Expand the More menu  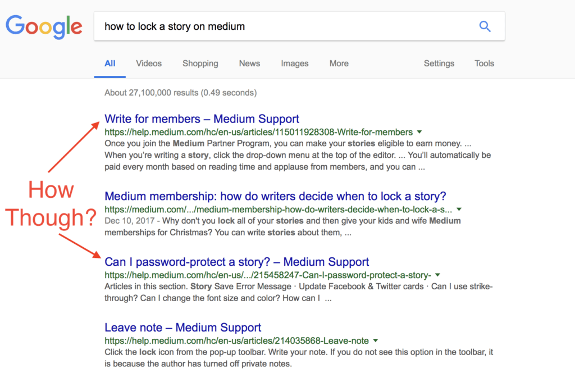coord(339,63)
